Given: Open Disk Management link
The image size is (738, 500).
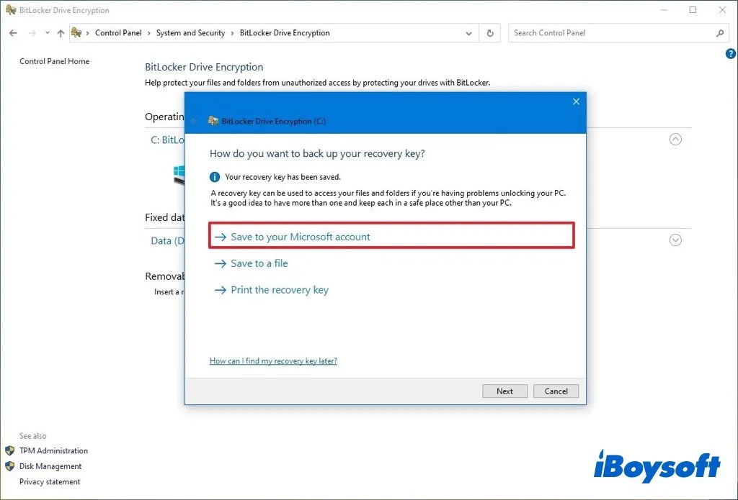Looking at the screenshot, I should tap(50, 466).
